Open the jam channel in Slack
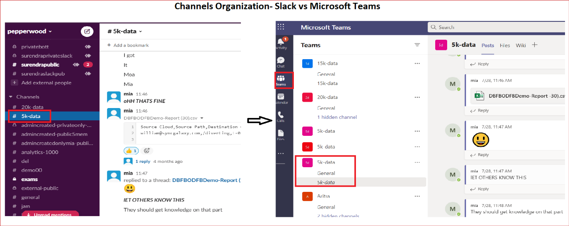Viewport: 569px width, 226px height. [x=25, y=207]
